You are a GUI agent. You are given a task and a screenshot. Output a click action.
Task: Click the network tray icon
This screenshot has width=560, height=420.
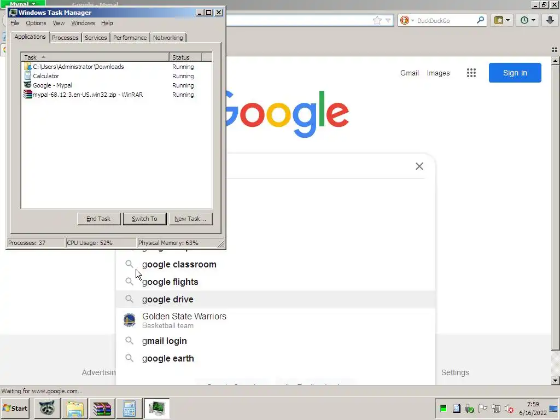(495, 408)
